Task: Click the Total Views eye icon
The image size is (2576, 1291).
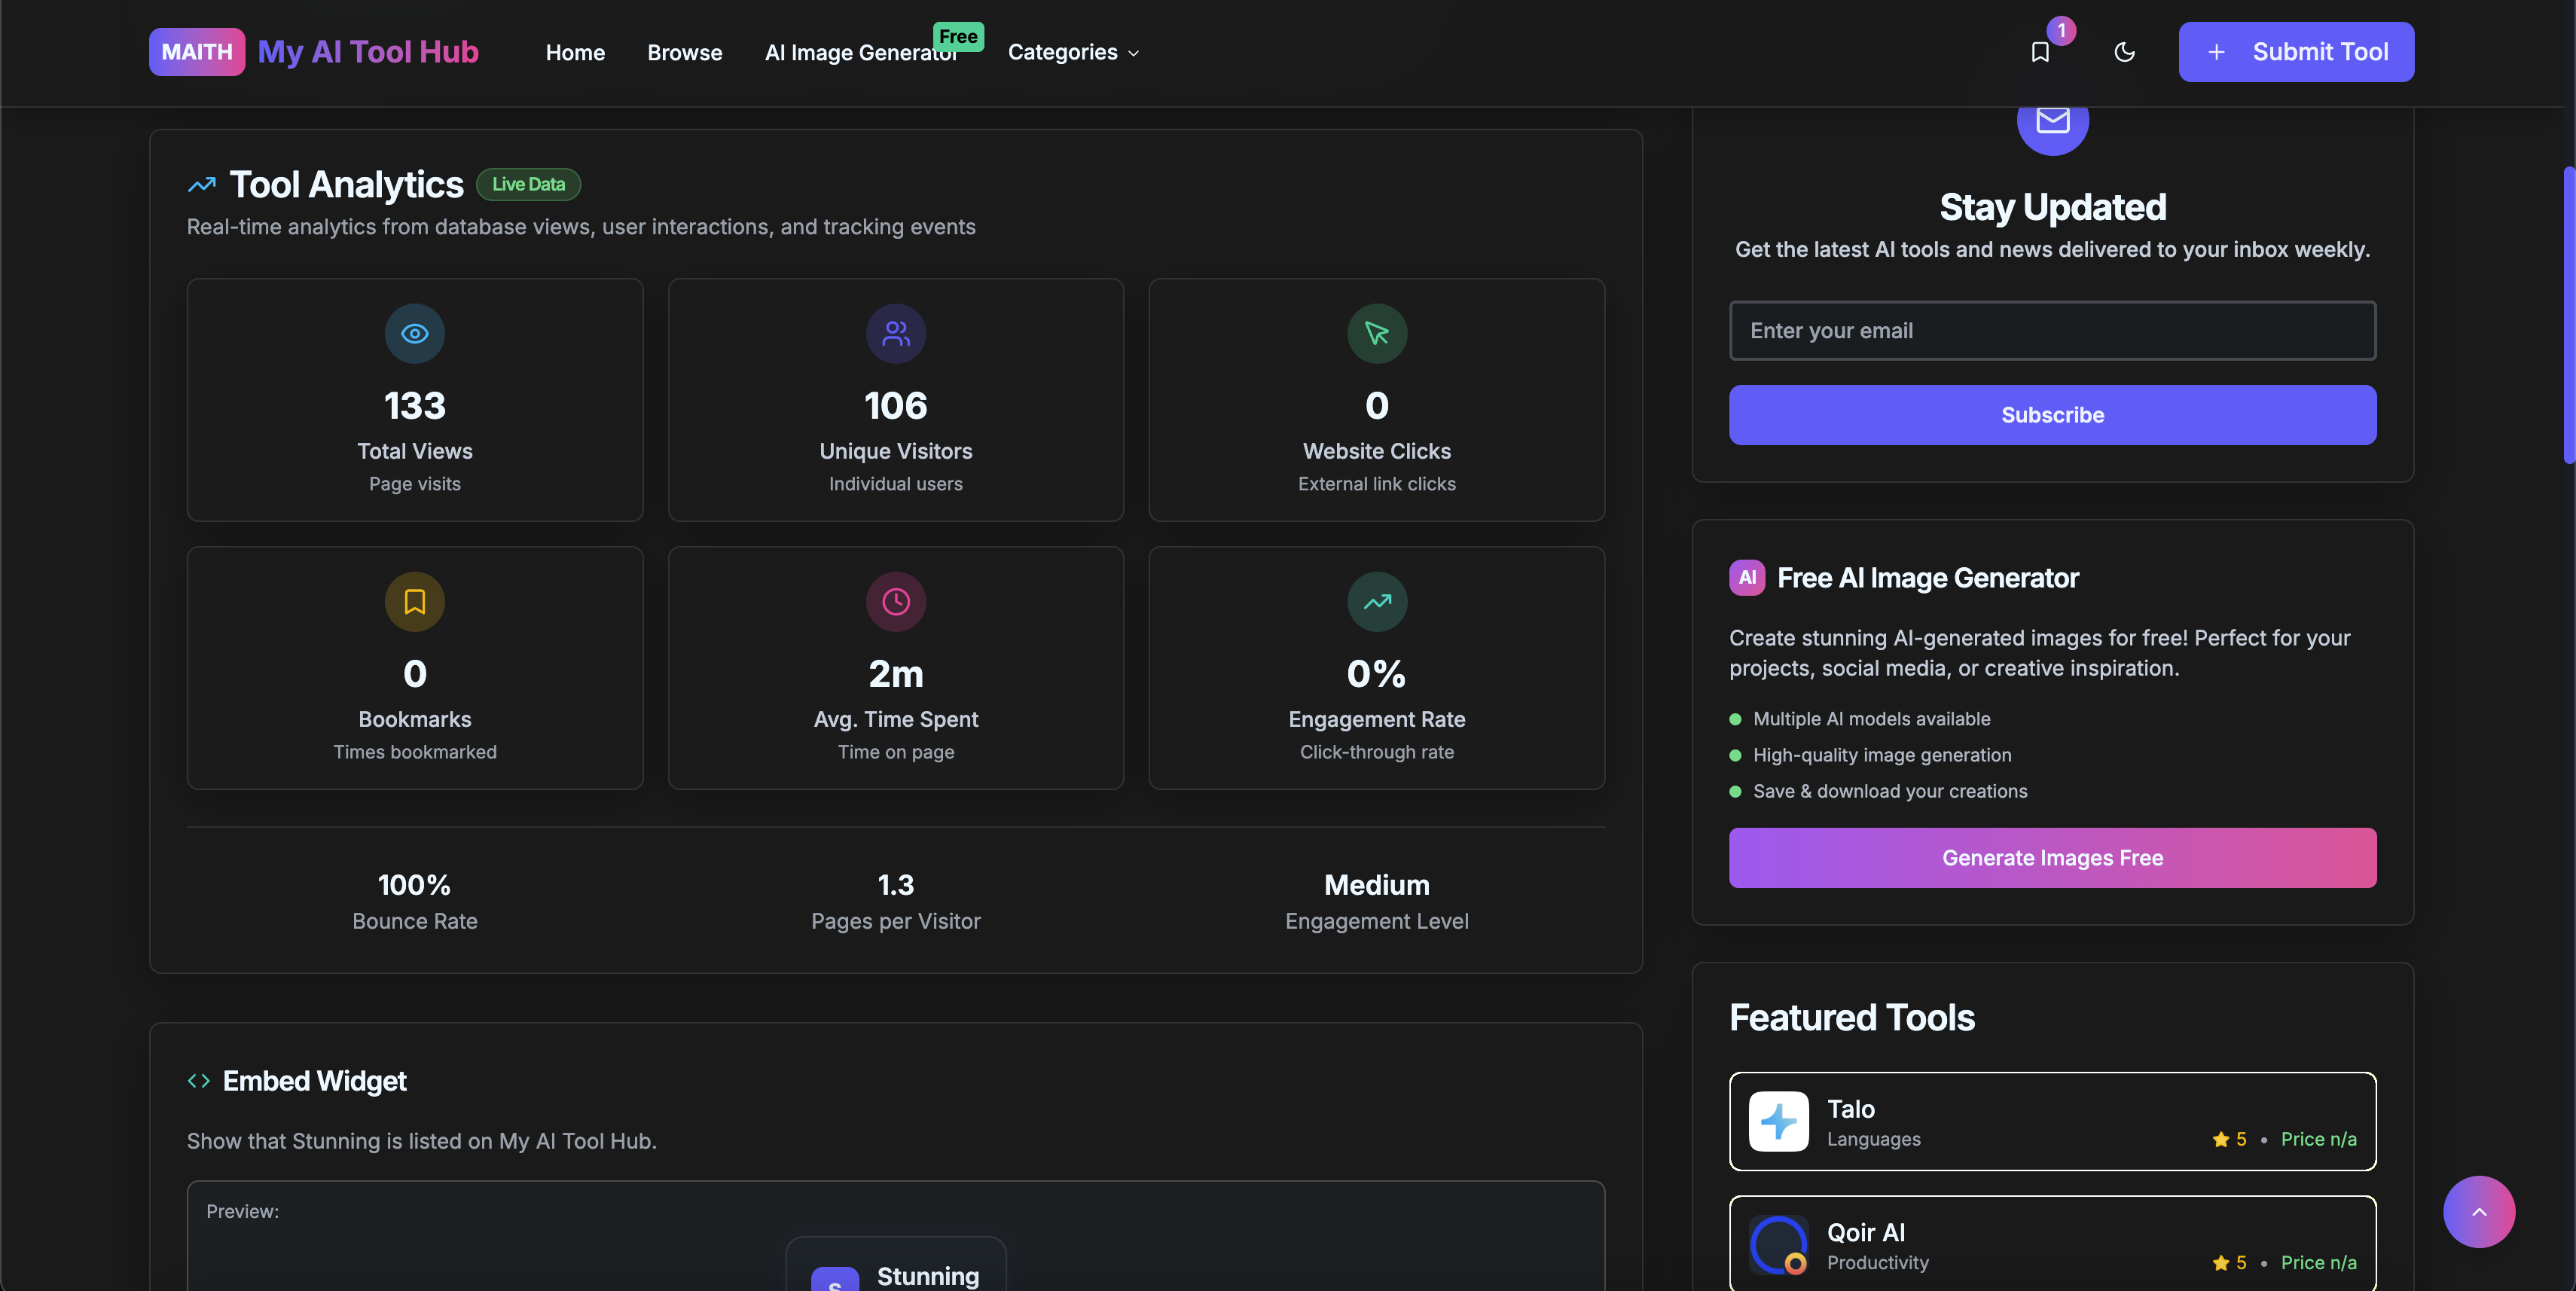Action: point(415,334)
